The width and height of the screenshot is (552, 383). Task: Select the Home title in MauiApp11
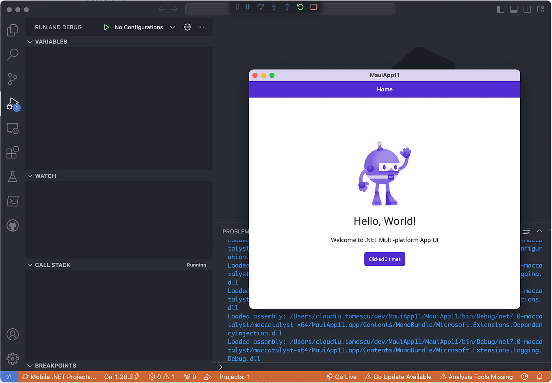pyautogui.click(x=385, y=89)
